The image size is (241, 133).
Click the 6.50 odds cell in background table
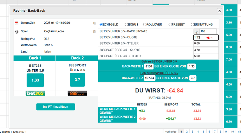pyautogui.click(x=229, y=122)
